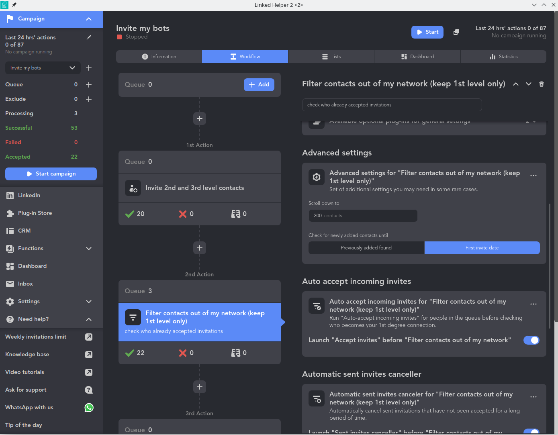Insert action with plus before 3rd Action
Screen dimensions: 558x435
tap(200, 387)
